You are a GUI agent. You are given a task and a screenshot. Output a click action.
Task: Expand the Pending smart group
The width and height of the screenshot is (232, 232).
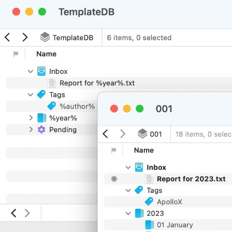[31, 130]
